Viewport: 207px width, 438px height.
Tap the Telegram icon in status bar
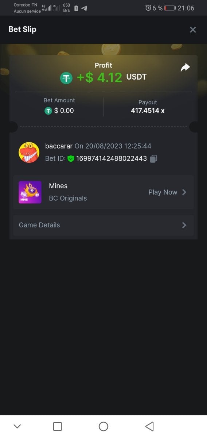pyautogui.click(x=84, y=8)
